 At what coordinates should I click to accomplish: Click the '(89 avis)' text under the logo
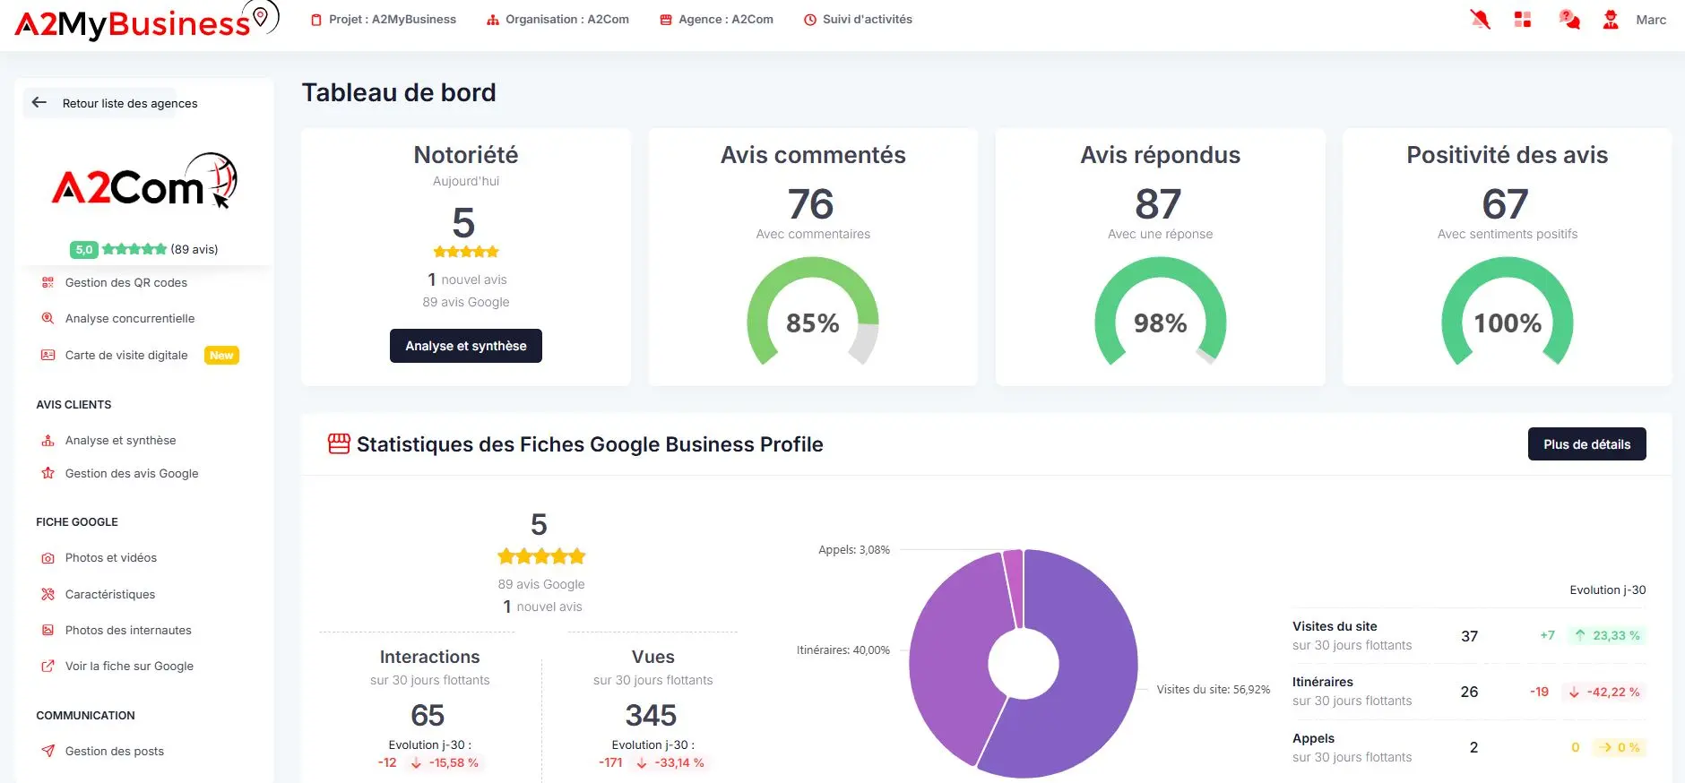pyautogui.click(x=194, y=249)
